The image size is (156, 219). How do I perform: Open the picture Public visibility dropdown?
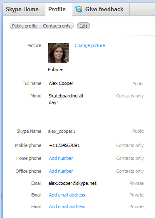tap(55, 70)
